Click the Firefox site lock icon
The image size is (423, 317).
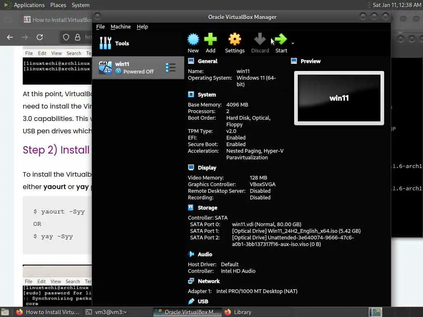click(78, 37)
